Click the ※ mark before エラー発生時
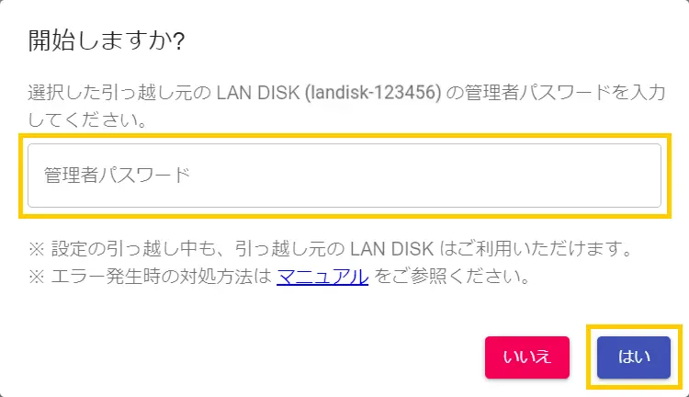 click(x=36, y=275)
